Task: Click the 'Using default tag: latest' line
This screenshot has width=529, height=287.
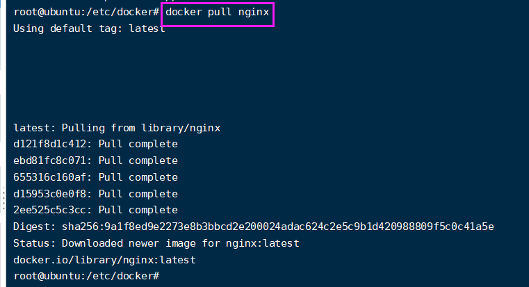Action: (89, 28)
